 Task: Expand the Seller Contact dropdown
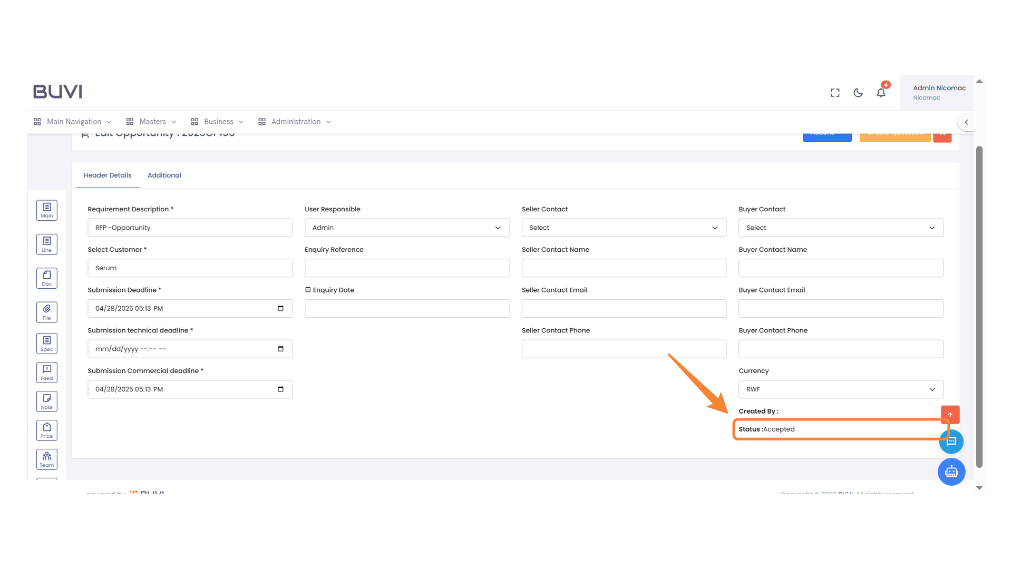[624, 228]
